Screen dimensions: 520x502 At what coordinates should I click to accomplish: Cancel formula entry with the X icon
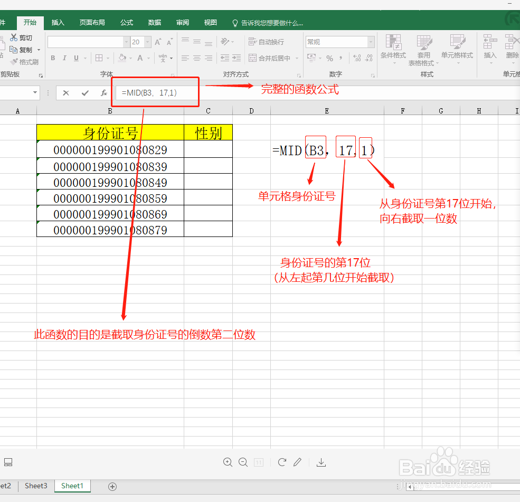tap(66, 93)
